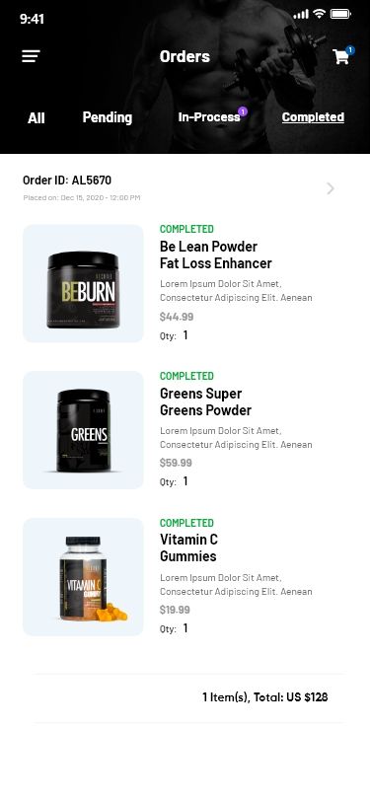
Task: Open Be Lean Powder Fat Loss Enhancer title
Action: (x=216, y=255)
